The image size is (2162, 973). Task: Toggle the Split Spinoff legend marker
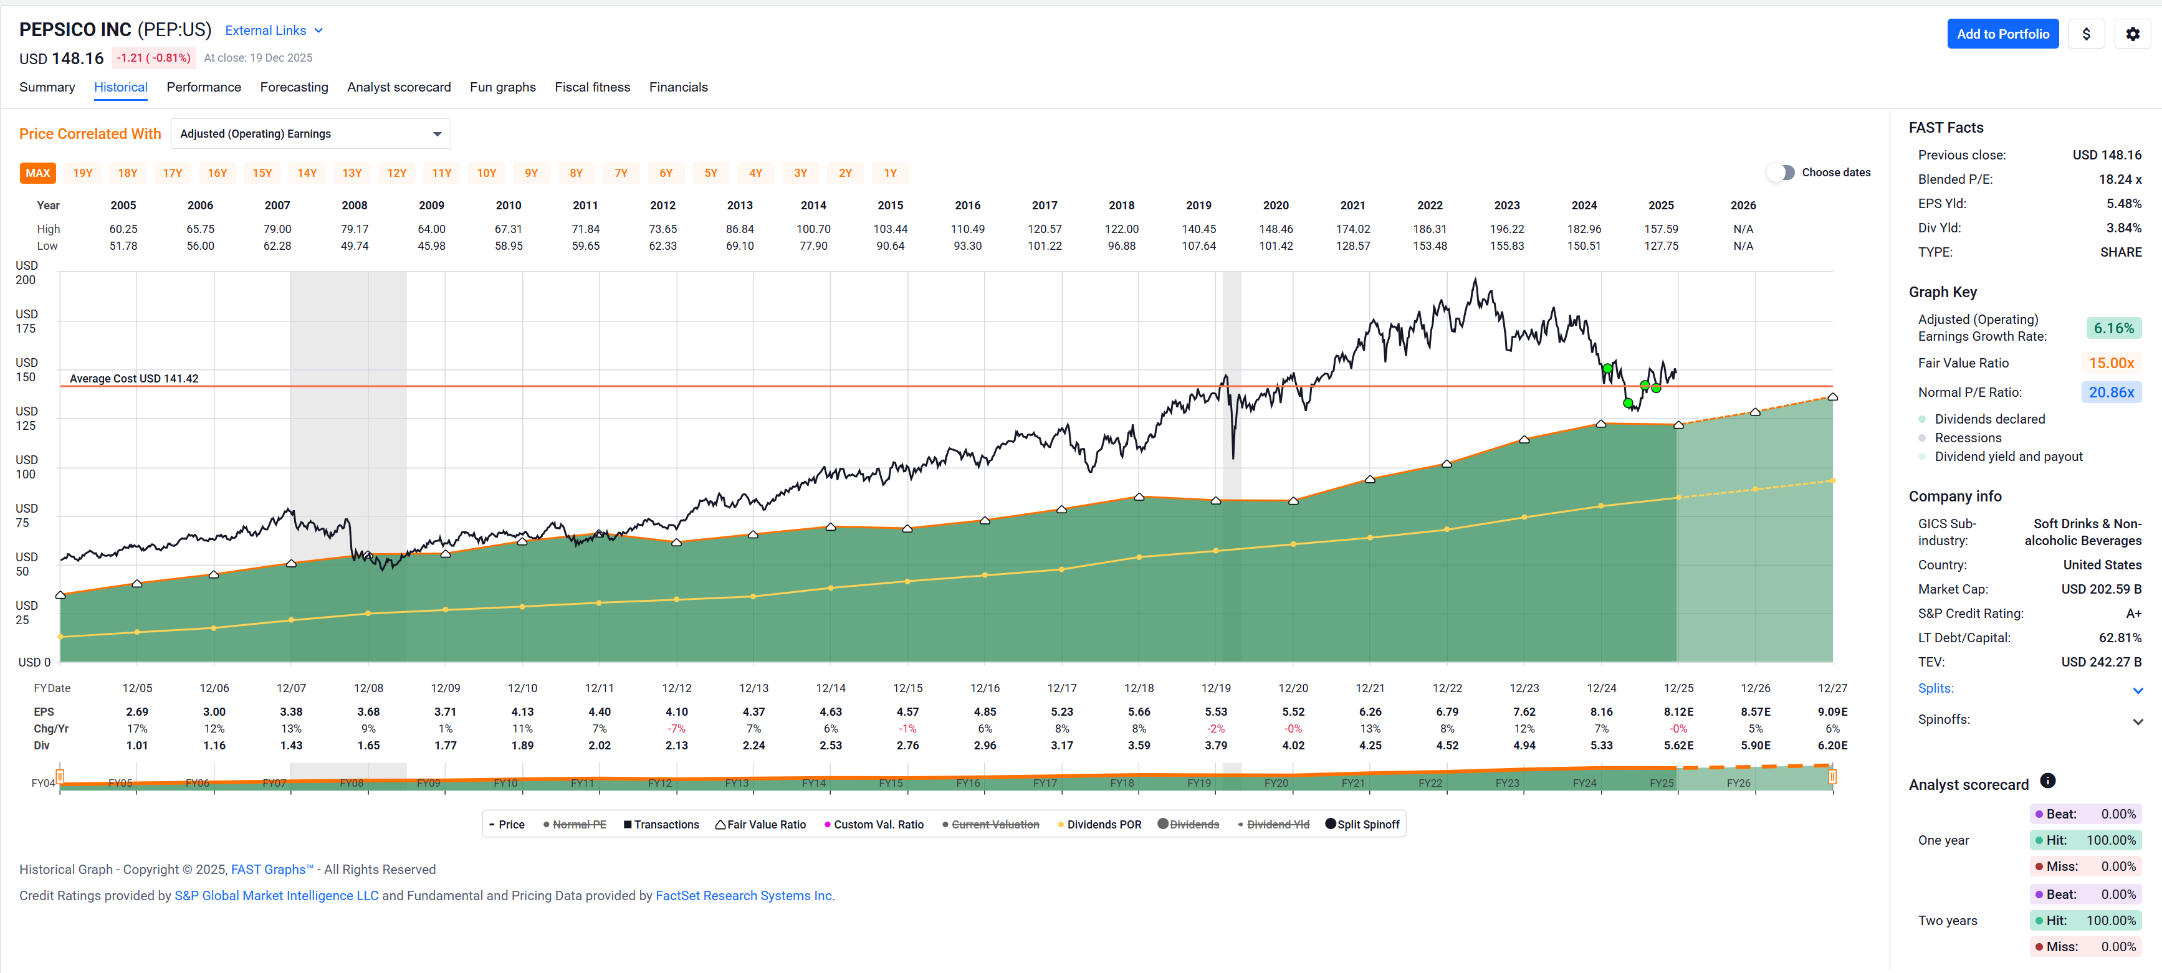(x=1330, y=823)
